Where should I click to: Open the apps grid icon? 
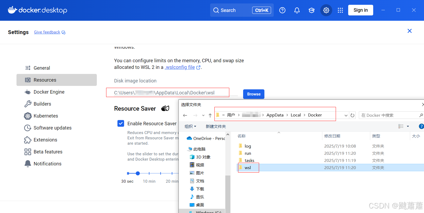[x=340, y=10]
